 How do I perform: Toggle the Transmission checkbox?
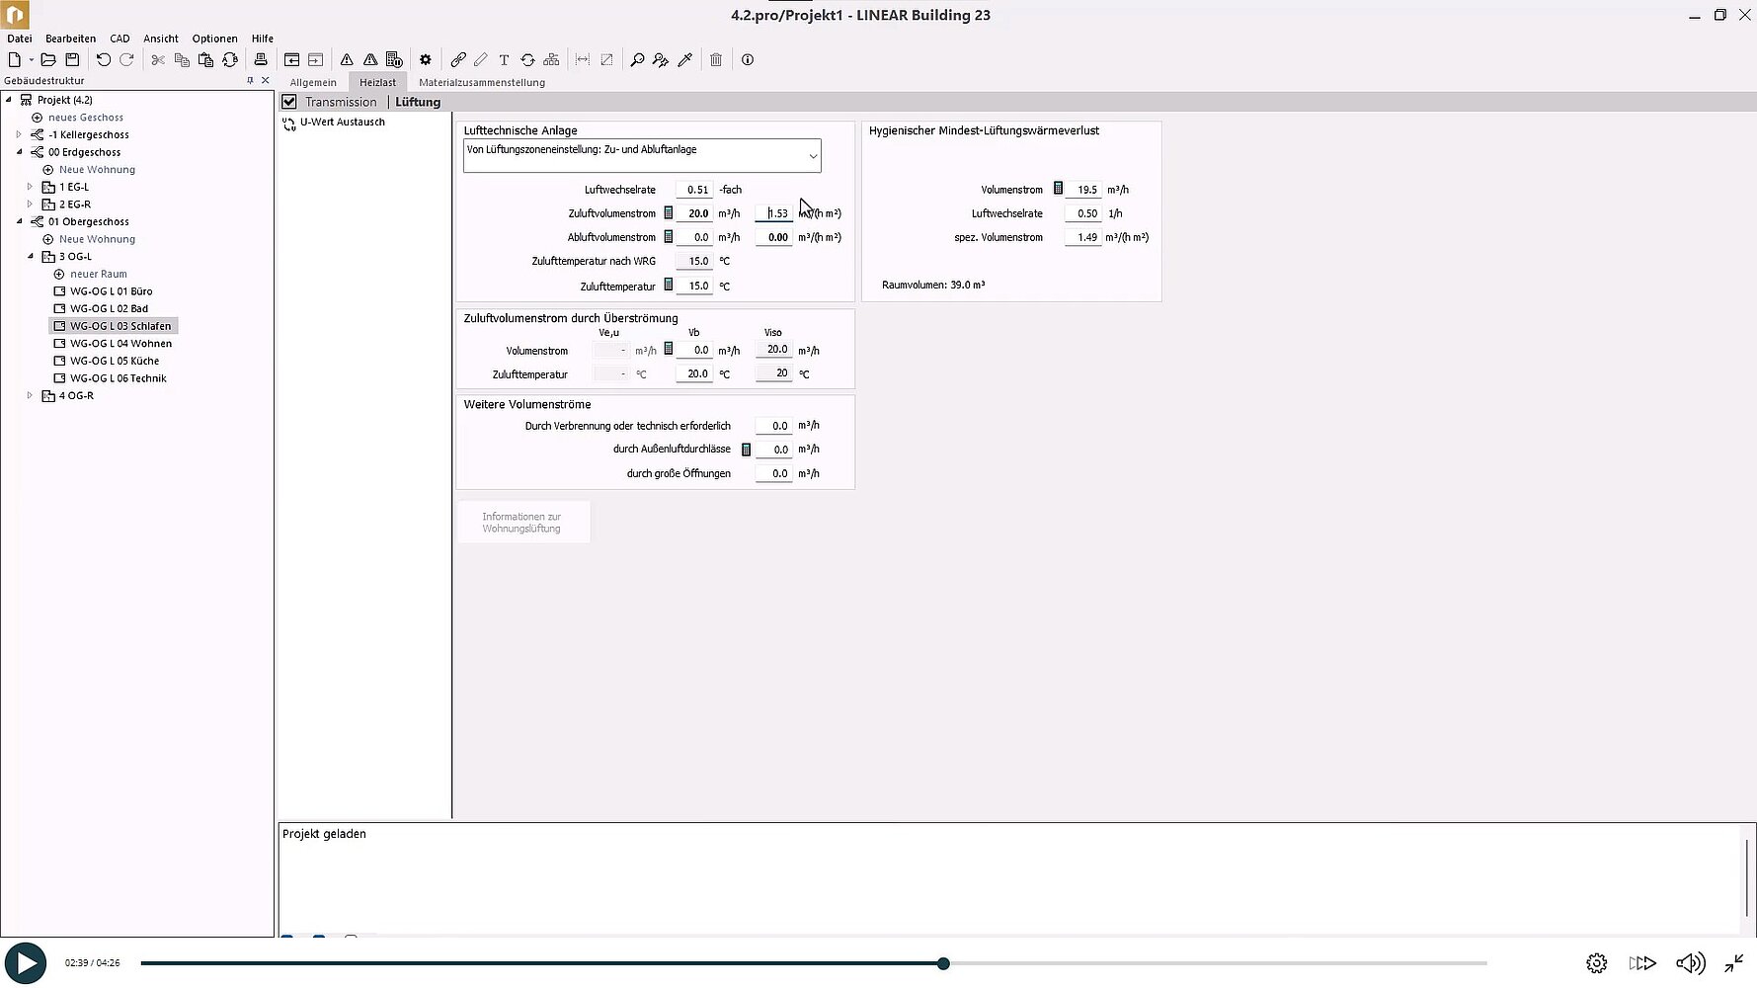[x=289, y=102]
